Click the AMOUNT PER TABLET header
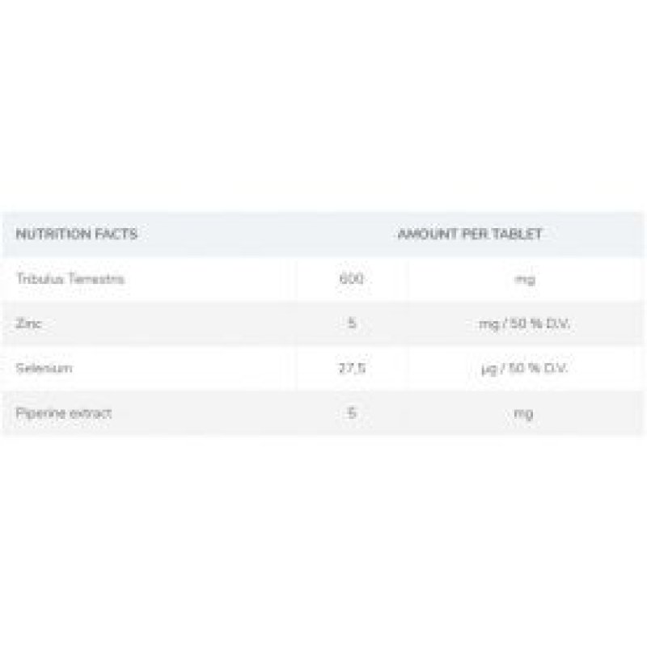Viewport: 647px width, 647px height. pyautogui.click(x=470, y=235)
